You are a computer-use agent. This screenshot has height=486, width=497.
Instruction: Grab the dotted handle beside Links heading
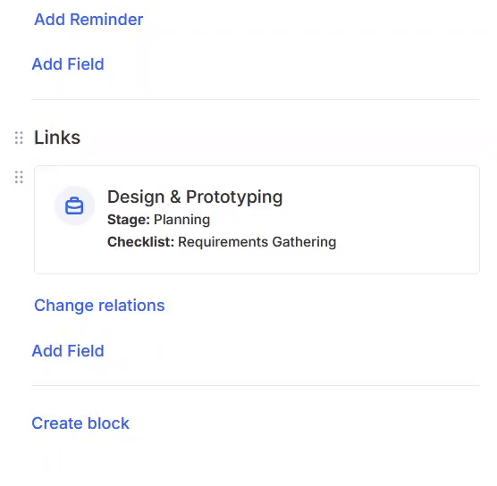19,138
